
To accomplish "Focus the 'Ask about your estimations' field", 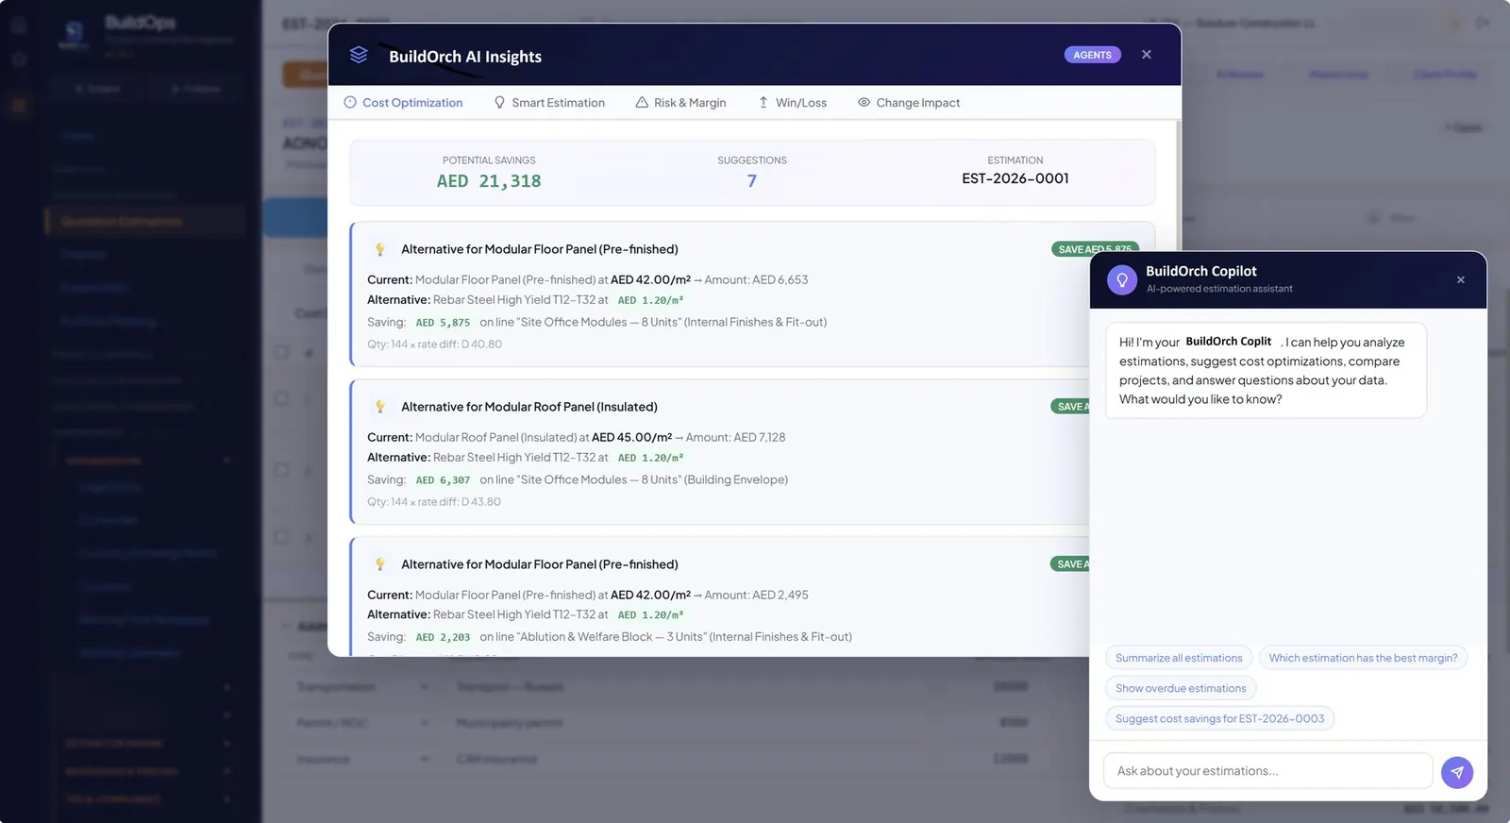I will coord(1267,771).
